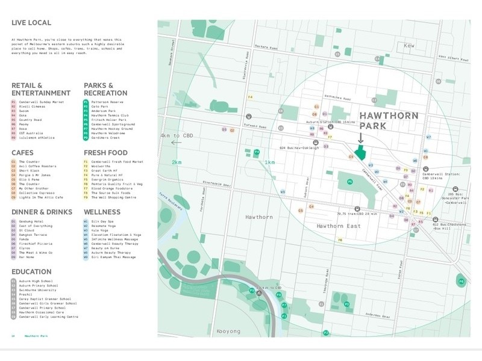Select the C5 cafe marker on map
Screen dimensions: 482x361
[300, 211]
